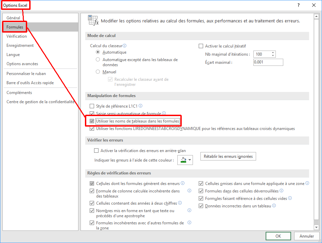Click info icon for cellules déverrouillées
Viewport: 322px width, 243px height.
pos(282,190)
